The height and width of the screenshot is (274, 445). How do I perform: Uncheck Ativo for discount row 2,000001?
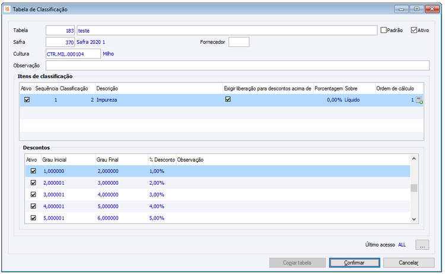(33, 183)
